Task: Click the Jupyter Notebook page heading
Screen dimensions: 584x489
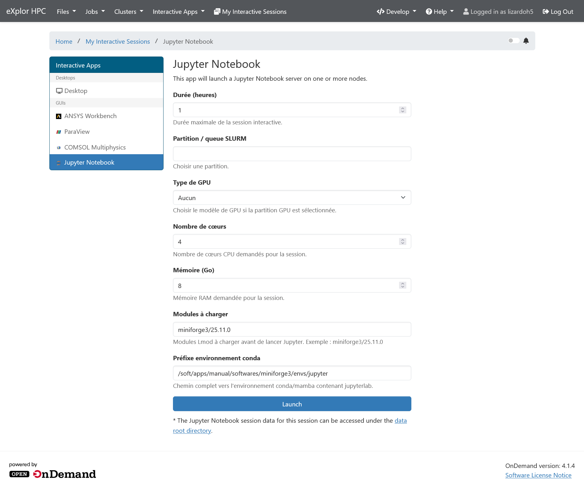Action: 216,64
